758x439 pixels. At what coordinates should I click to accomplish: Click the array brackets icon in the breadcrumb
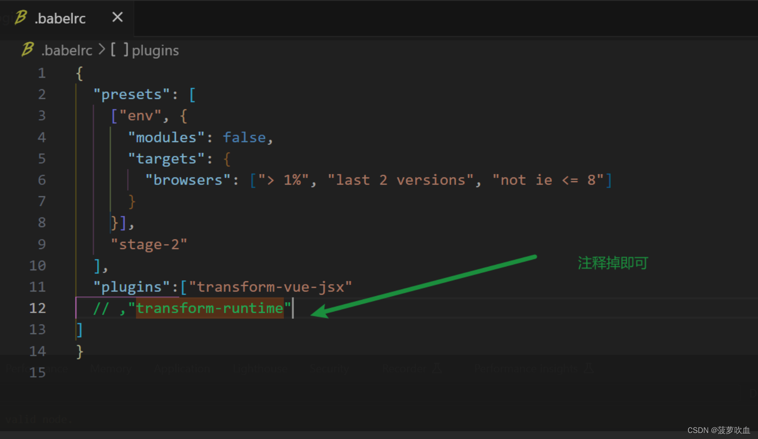(120, 50)
